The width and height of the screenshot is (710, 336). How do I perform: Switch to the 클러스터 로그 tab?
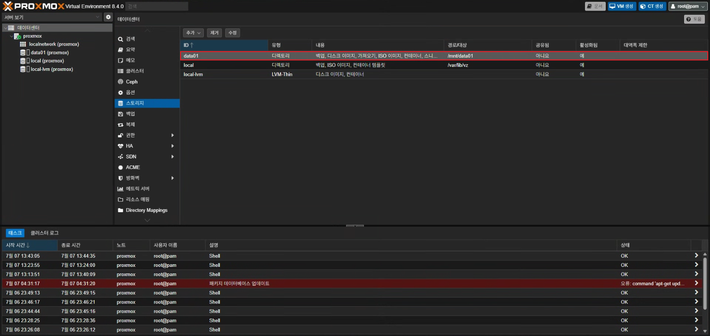(x=44, y=233)
